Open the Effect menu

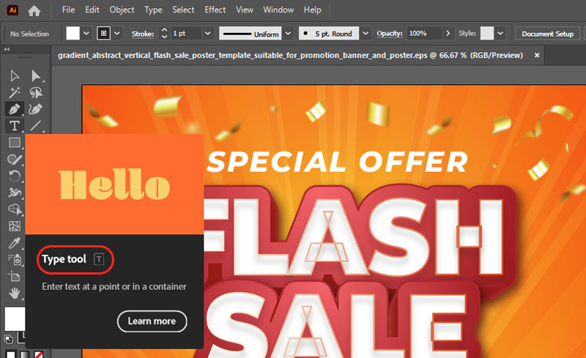[x=215, y=10]
